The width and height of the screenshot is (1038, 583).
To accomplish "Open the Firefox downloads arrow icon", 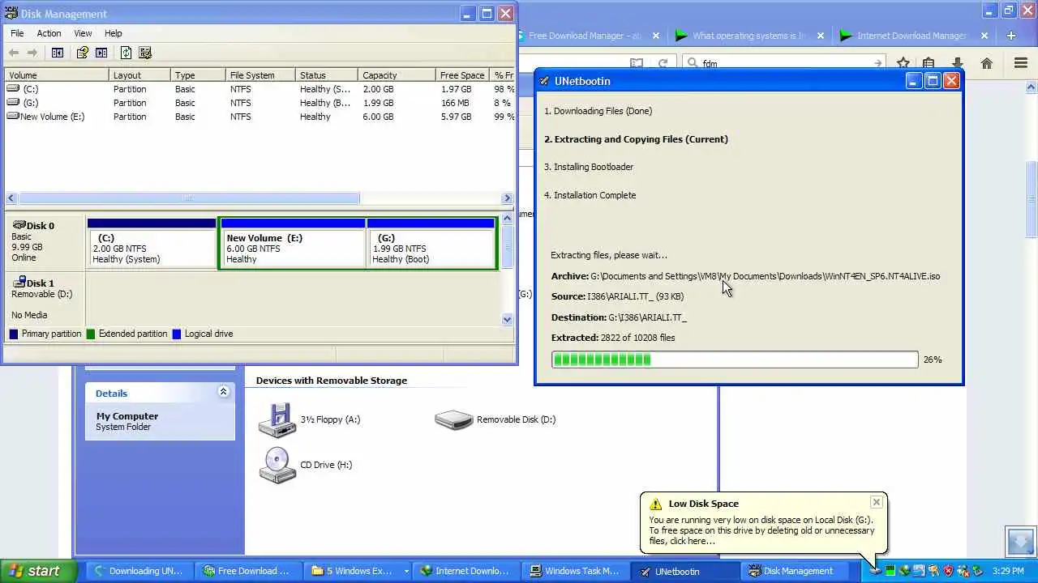I will coord(957,63).
